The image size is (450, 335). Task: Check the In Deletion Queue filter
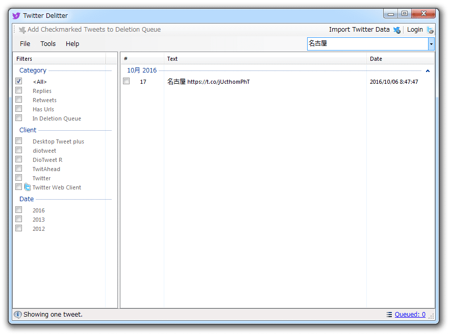coord(19,118)
